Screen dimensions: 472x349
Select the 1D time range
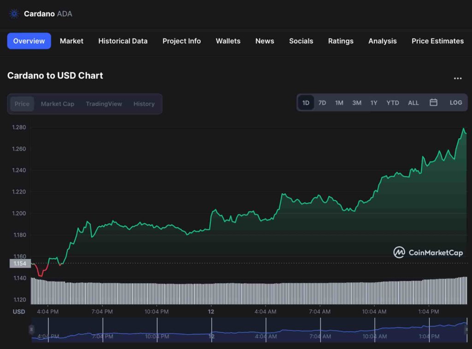coord(306,103)
